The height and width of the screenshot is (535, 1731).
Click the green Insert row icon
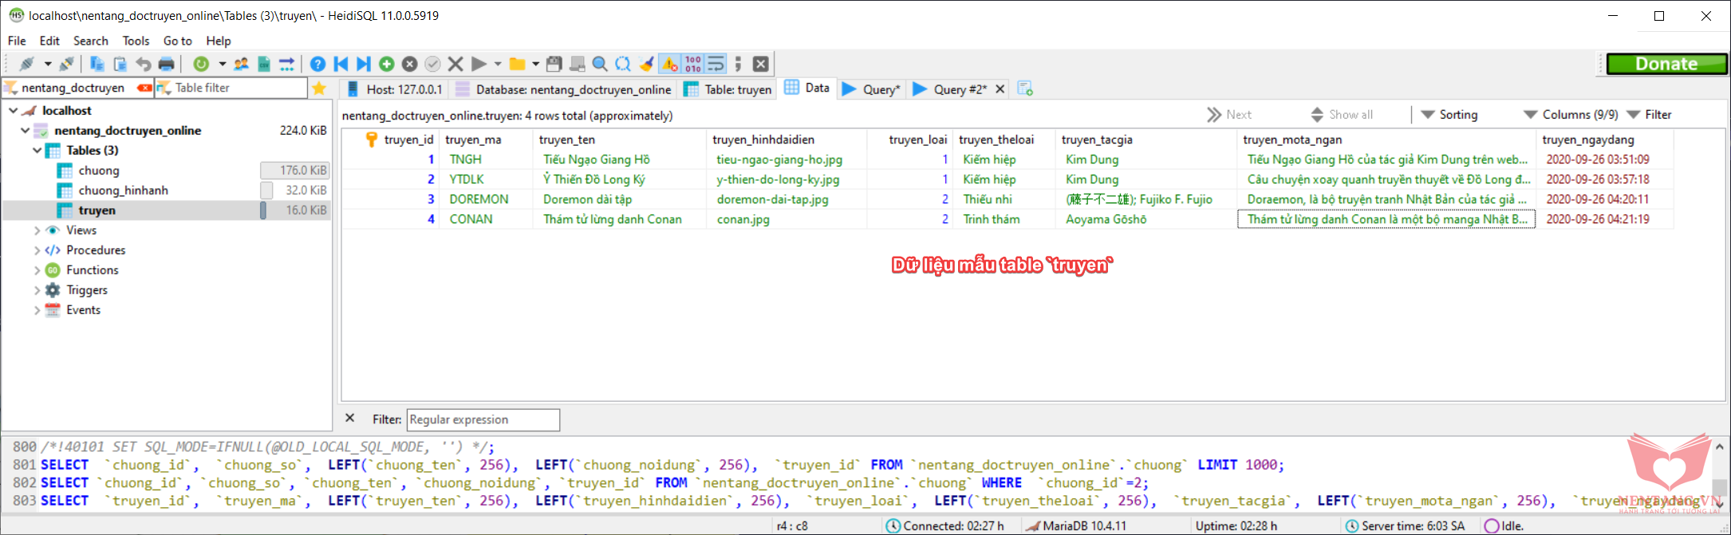[x=387, y=64]
